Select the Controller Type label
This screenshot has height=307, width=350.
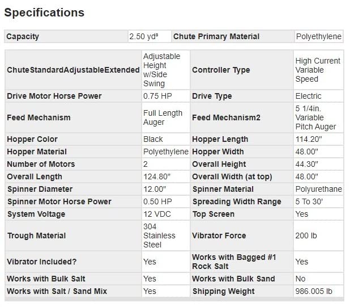click(x=221, y=70)
